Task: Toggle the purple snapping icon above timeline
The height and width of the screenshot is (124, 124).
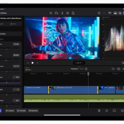Action: pos(113,69)
